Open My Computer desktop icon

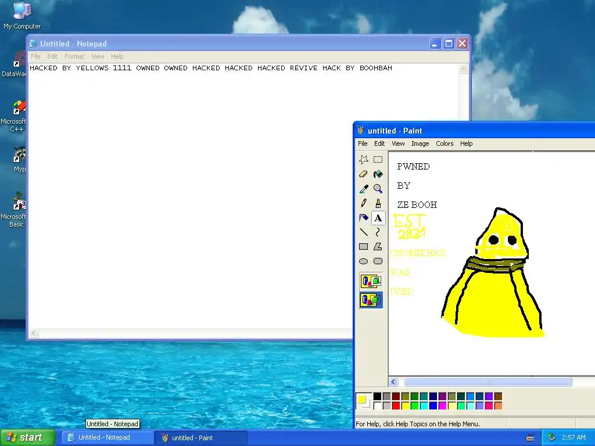coord(22,16)
